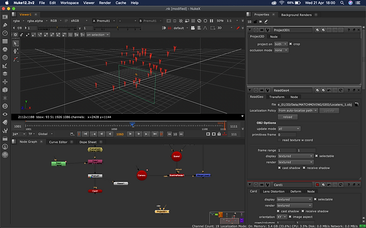Click the play forward button
This screenshot has width=366, height=228.
(131, 134)
